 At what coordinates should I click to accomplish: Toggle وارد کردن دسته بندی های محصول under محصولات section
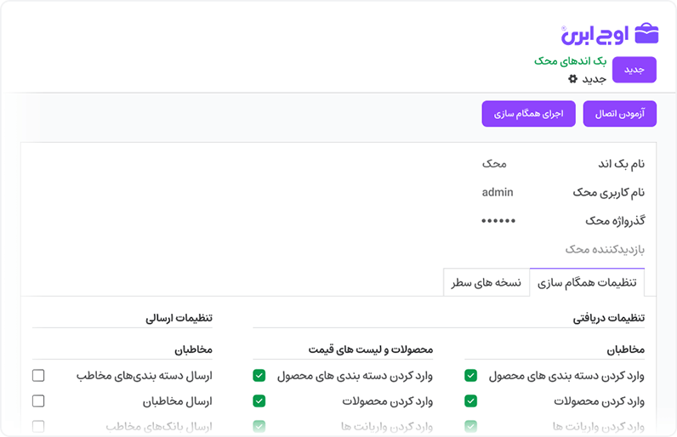(x=259, y=375)
